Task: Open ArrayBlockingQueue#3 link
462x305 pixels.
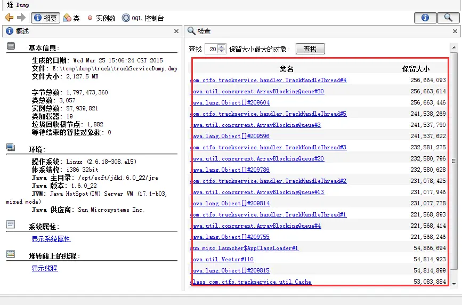Action: [255, 125]
